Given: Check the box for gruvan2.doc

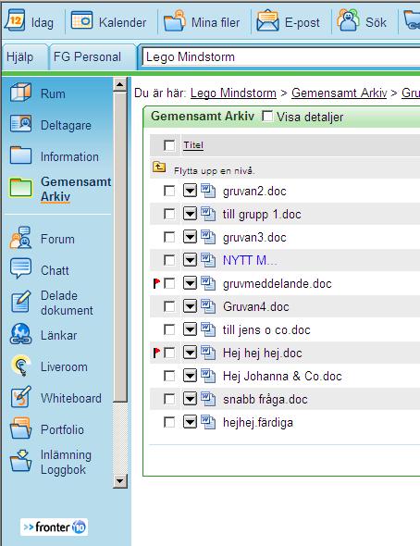Looking at the screenshot, I should (x=169, y=191).
